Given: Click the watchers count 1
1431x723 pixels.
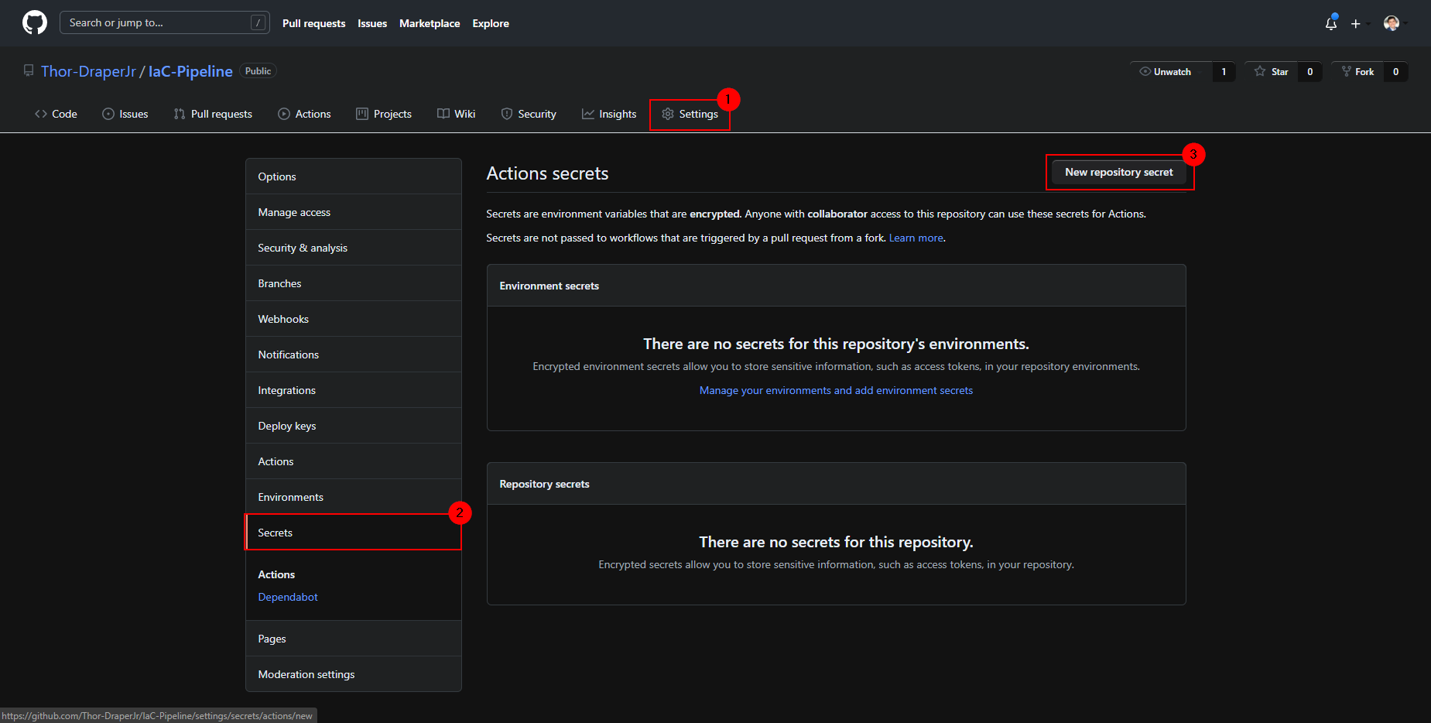Looking at the screenshot, I should pyautogui.click(x=1224, y=71).
